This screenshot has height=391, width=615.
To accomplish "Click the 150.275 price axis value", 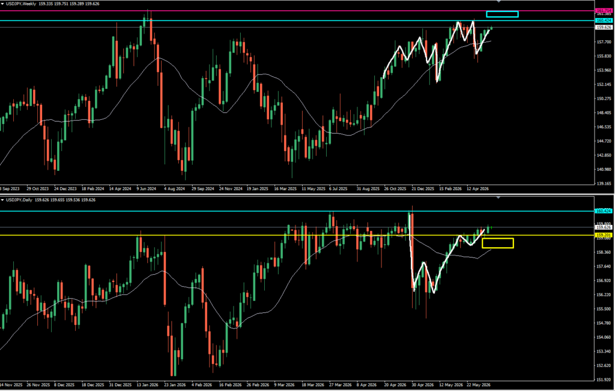I will click(x=604, y=98).
